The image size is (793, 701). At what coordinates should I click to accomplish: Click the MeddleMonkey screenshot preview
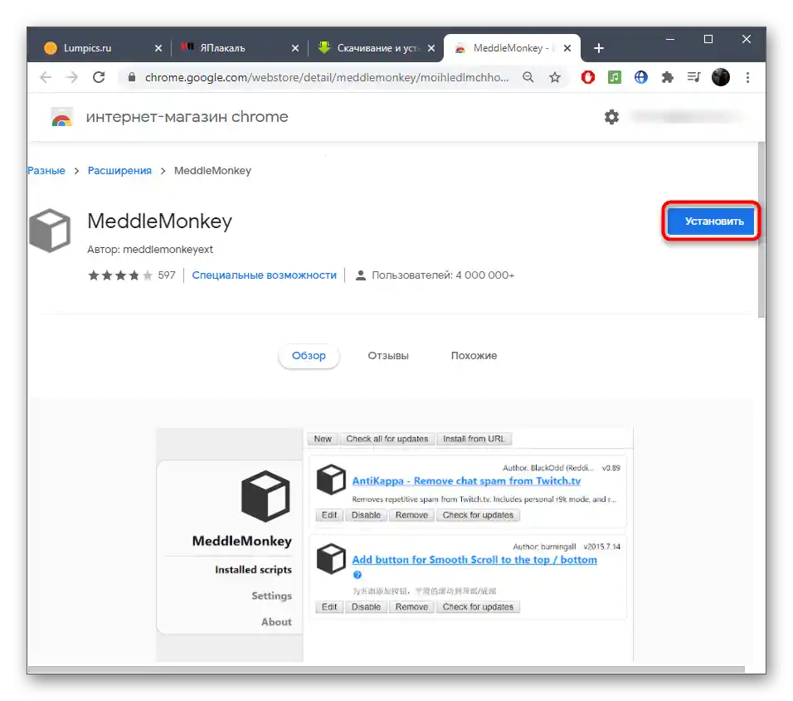[395, 545]
